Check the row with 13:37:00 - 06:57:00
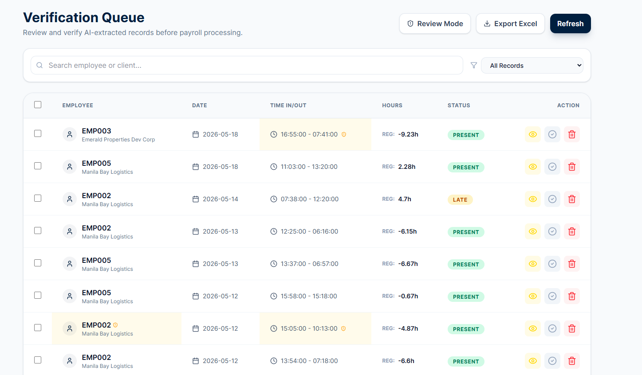Image resolution: width=642 pixels, height=375 pixels. [x=38, y=263]
